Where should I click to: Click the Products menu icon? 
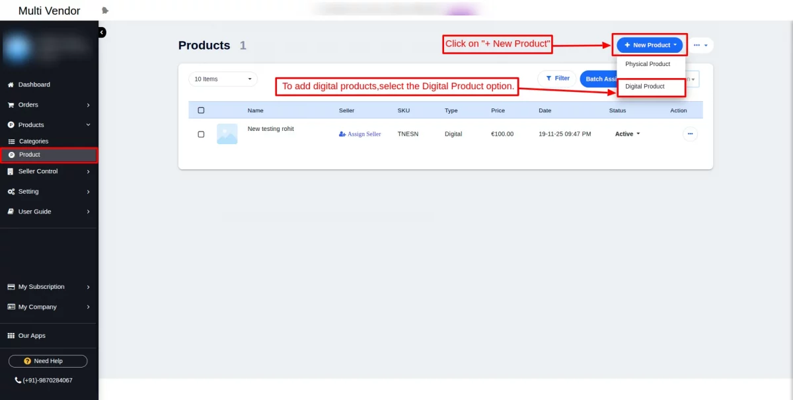[x=11, y=125]
